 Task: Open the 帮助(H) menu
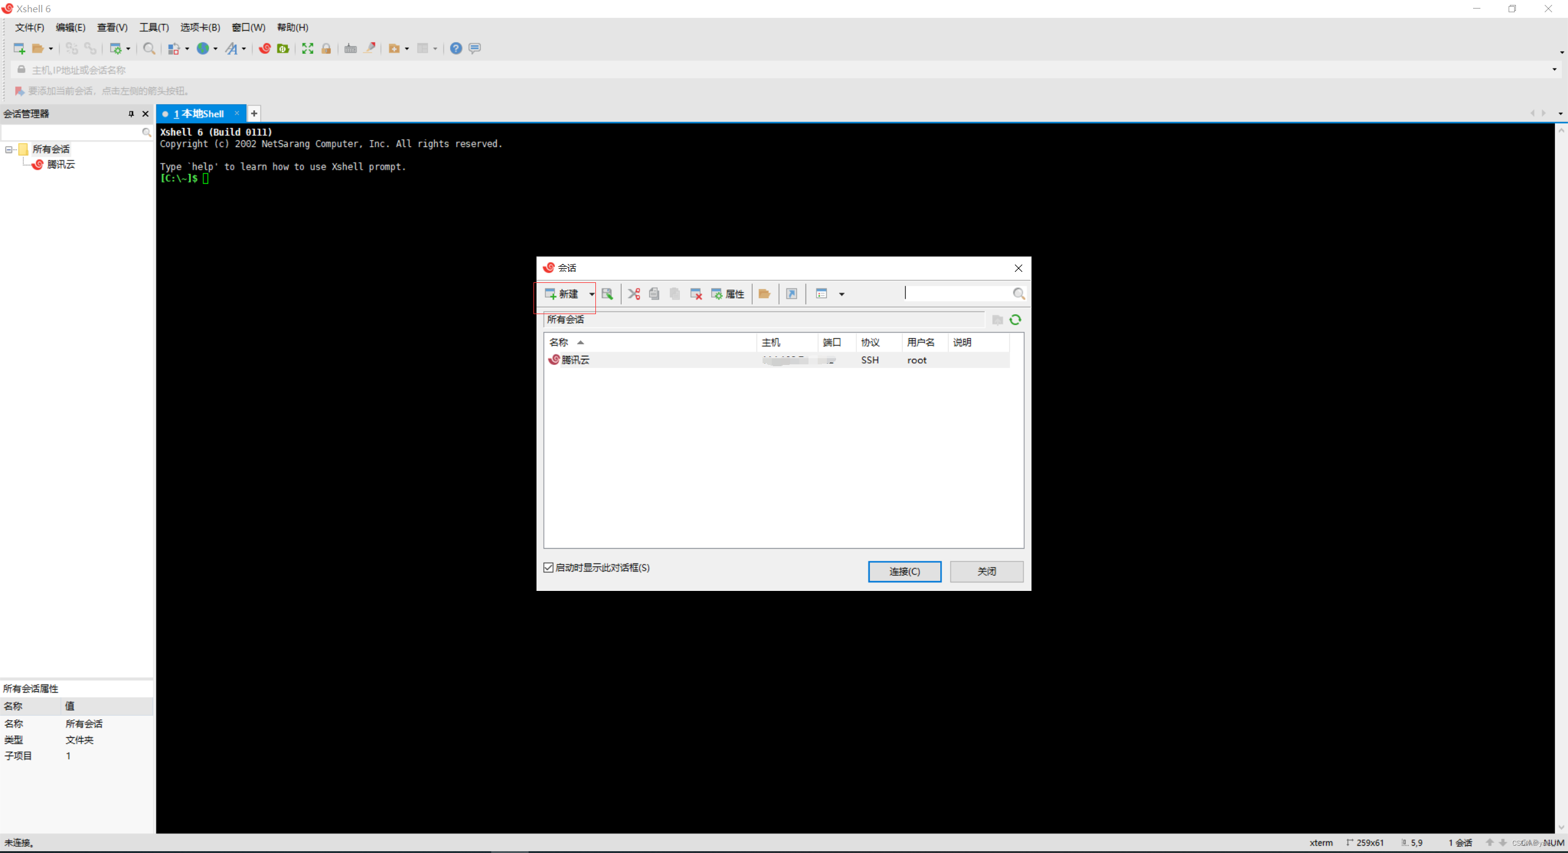(293, 28)
